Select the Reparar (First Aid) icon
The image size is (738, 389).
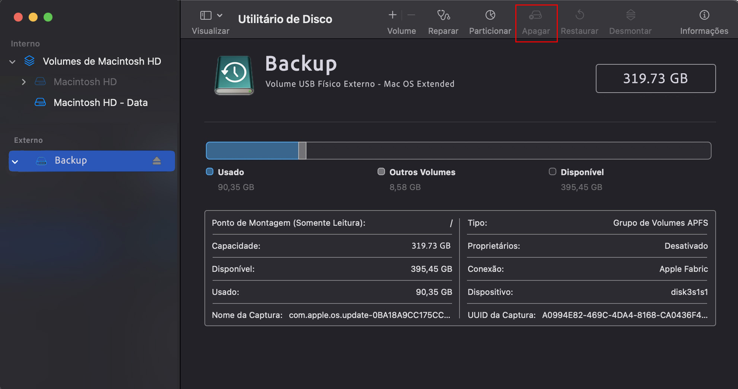[x=443, y=15]
